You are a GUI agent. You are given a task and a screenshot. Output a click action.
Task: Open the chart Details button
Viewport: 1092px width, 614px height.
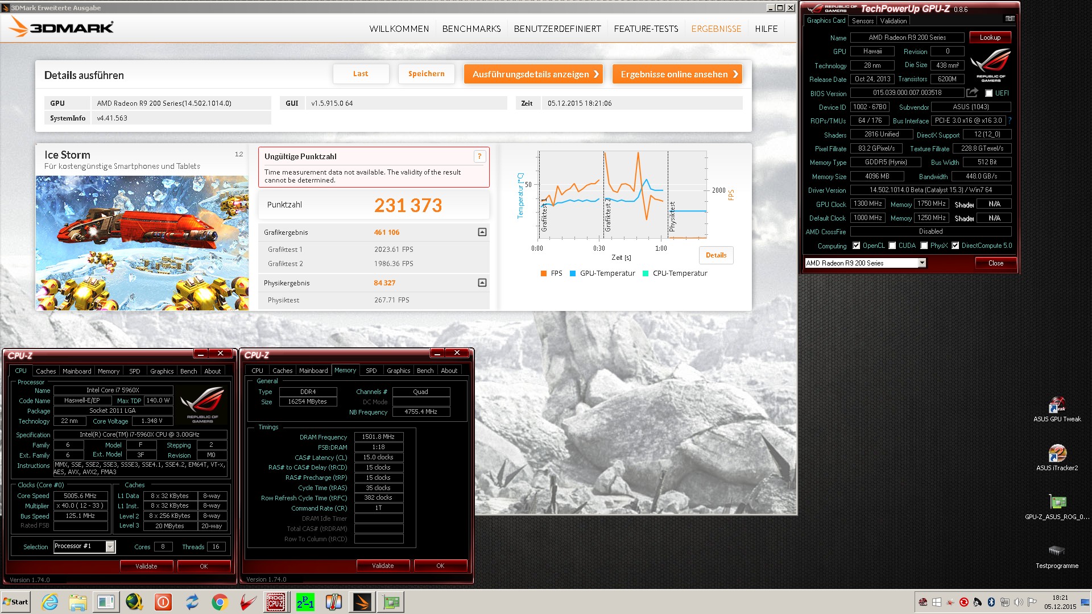[716, 255]
